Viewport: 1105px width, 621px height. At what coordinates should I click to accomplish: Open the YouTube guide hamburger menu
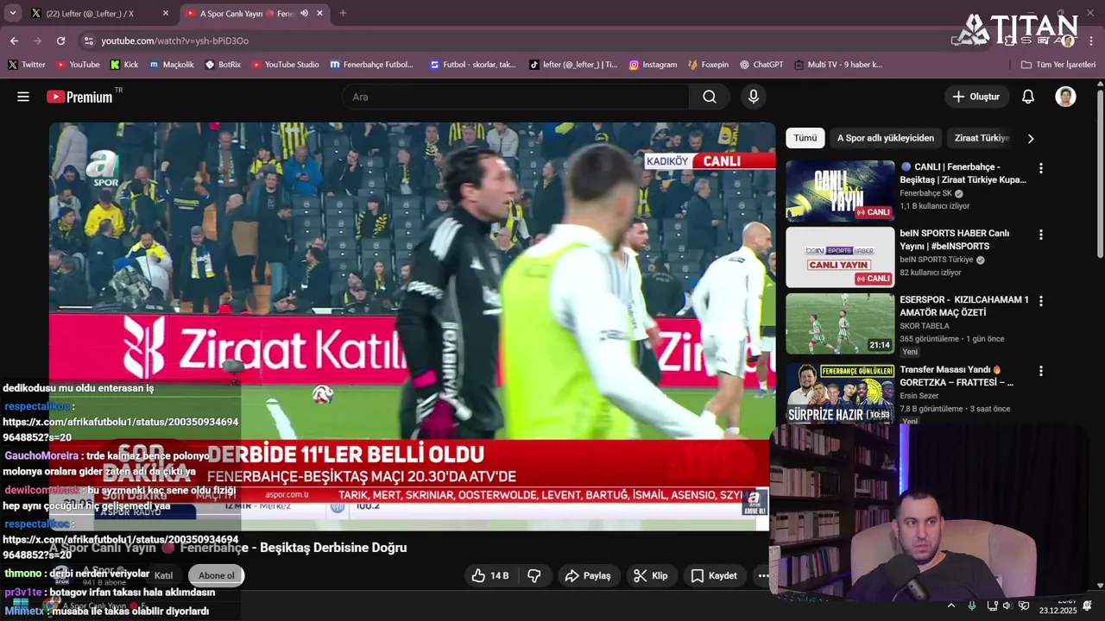pyautogui.click(x=23, y=97)
